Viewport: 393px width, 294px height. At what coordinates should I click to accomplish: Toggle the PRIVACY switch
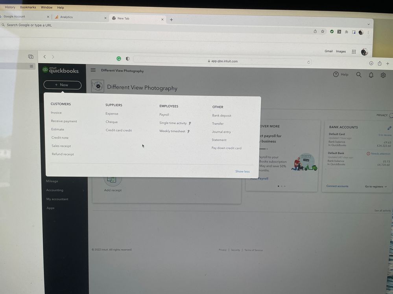391,115
